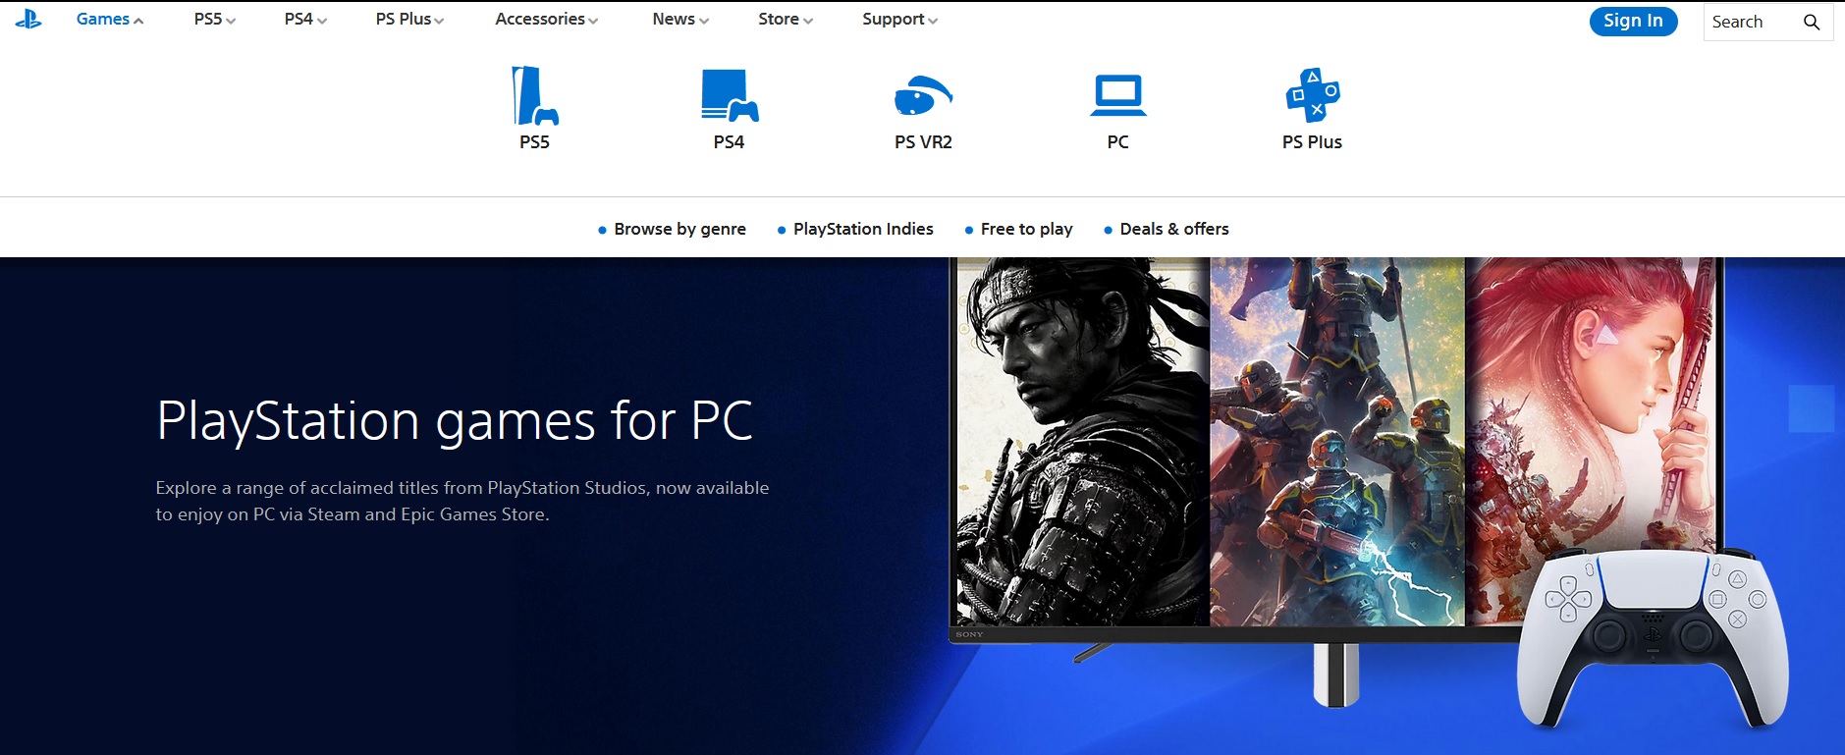Screen dimensions: 1845x755
Task: Select the PS VR2 headset icon
Action: tap(923, 95)
